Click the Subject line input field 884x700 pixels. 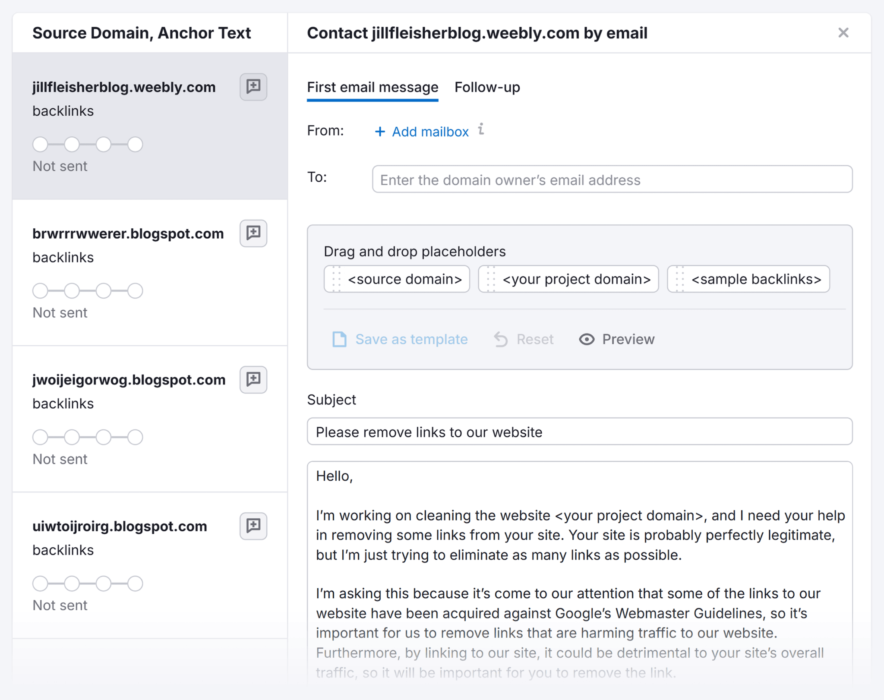[579, 432]
